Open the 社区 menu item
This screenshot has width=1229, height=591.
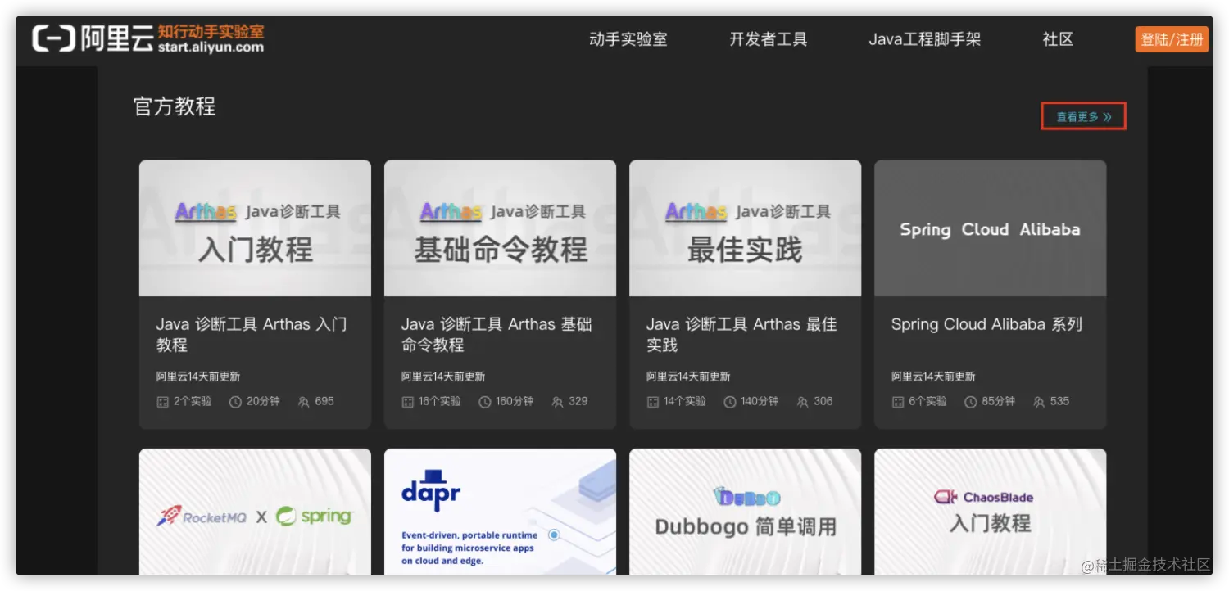[x=1058, y=39]
